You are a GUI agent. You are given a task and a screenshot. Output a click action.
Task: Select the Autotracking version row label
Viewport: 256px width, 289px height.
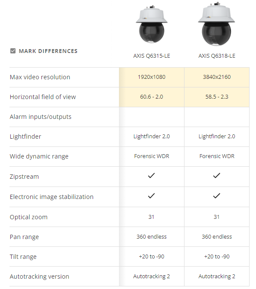[40, 277]
